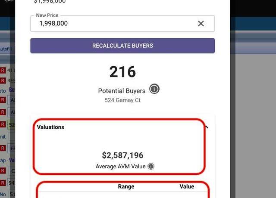Click the 216 potential buyers count
276x198 pixels.
(x=122, y=72)
